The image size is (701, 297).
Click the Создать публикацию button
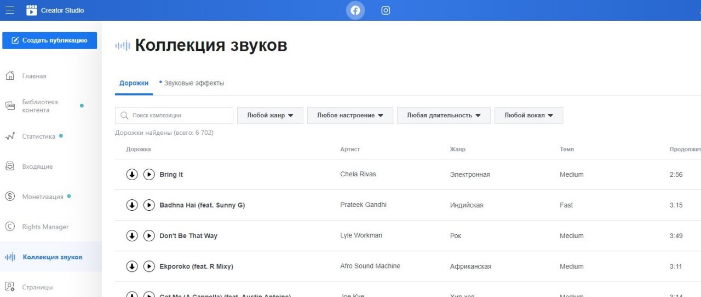pyautogui.click(x=50, y=40)
